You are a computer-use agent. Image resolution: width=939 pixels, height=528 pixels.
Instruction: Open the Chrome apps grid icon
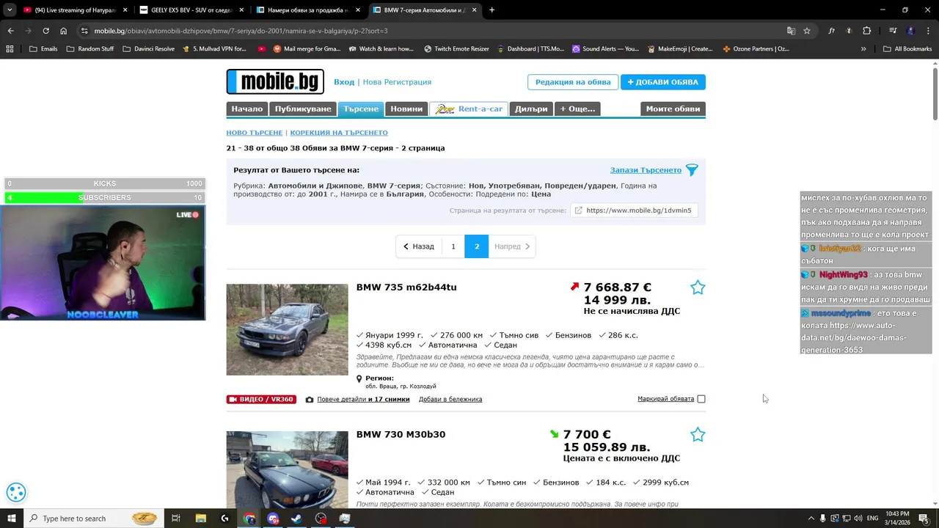pyautogui.click(x=10, y=49)
